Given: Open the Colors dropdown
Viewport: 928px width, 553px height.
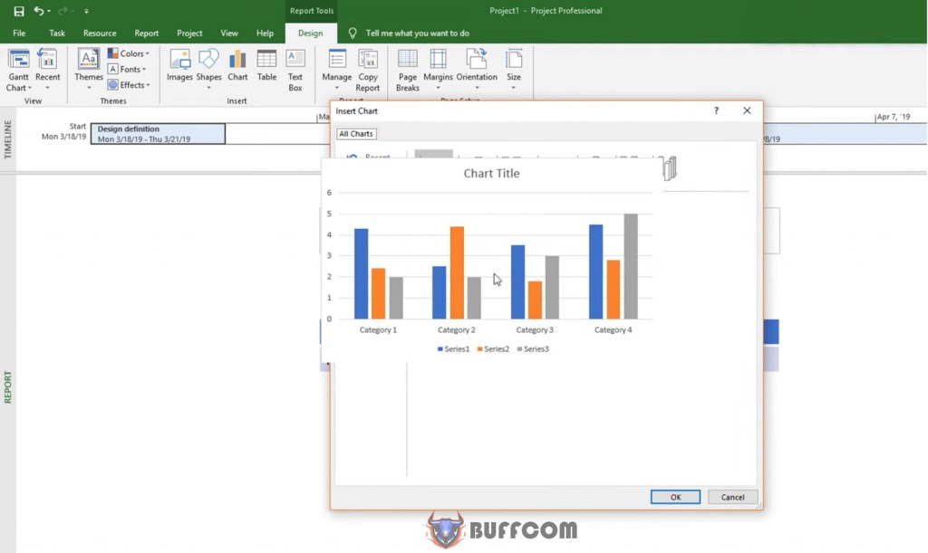Looking at the screenshot, I should [x=130, y=53].
